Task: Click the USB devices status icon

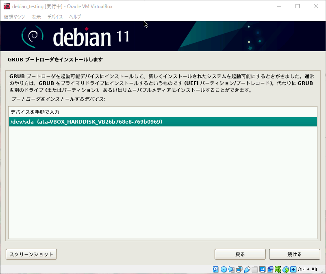Action: click(x=247, y=270)
